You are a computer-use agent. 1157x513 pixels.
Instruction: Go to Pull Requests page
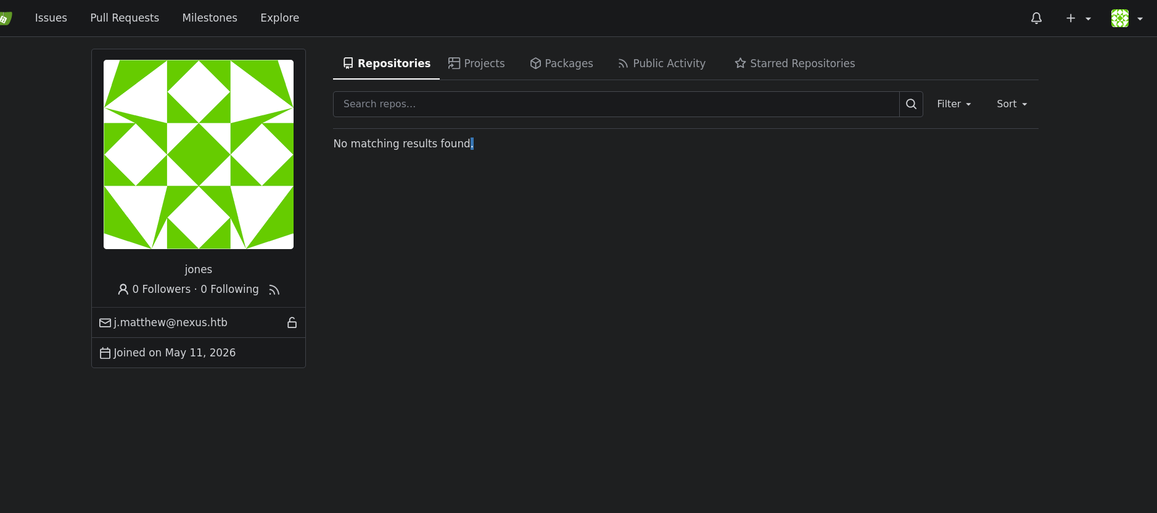pyautogui.click(x=125, y=18)
